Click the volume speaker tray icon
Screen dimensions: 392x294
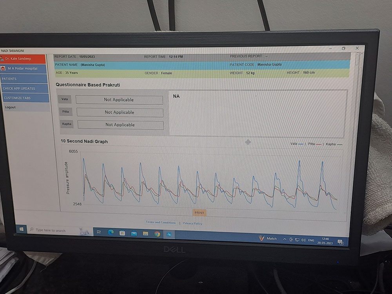click(303, 240)
